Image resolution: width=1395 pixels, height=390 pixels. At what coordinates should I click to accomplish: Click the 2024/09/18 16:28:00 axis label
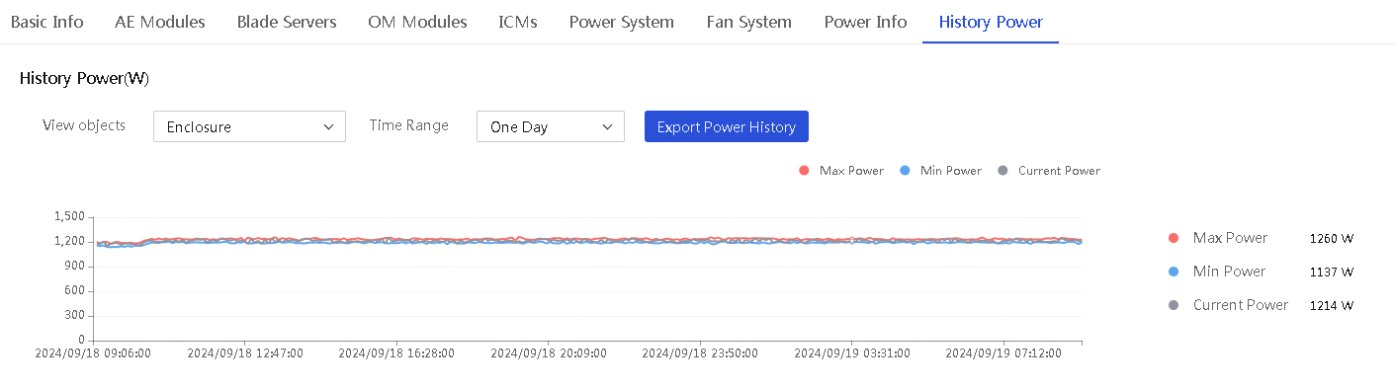(396, 352)
